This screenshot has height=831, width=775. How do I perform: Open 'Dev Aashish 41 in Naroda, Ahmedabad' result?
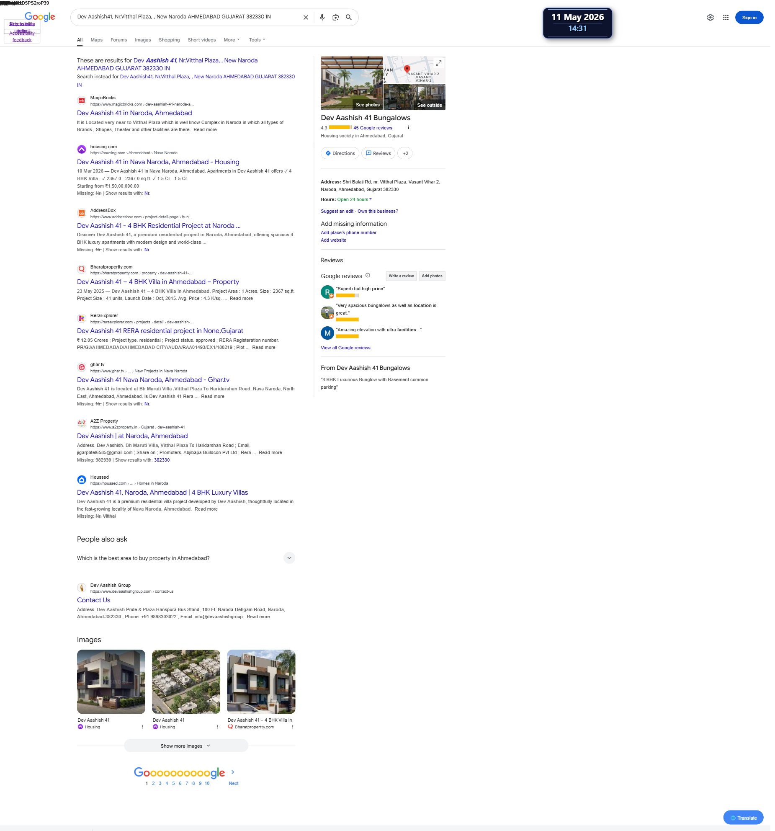click(134, 113)
